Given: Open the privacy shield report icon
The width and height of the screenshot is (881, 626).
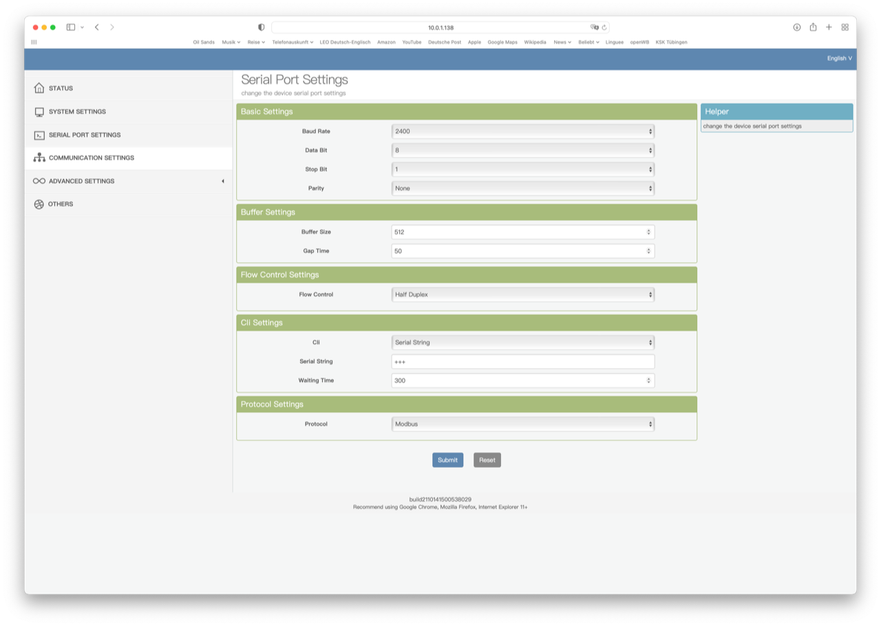Looking at the screenshot, I should [261, 28].
